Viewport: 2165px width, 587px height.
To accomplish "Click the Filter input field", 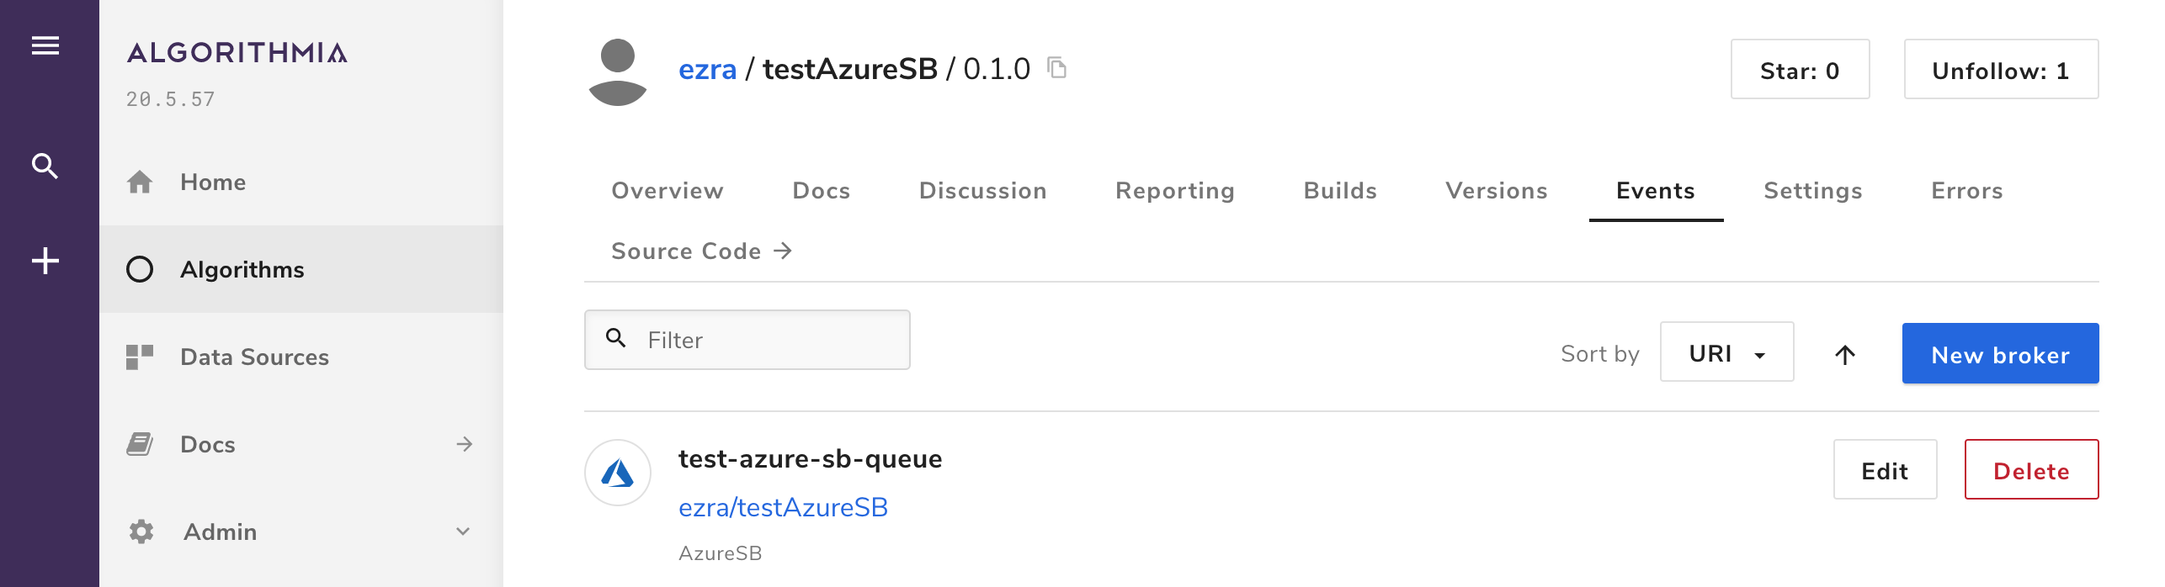I will coord(747,340).
